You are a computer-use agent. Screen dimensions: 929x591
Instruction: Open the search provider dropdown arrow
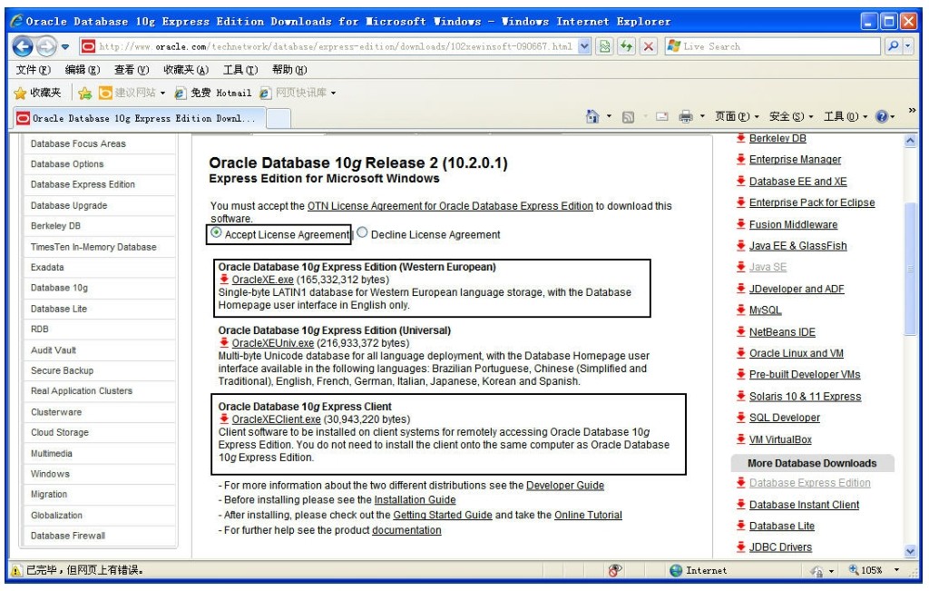pos(907,46)
